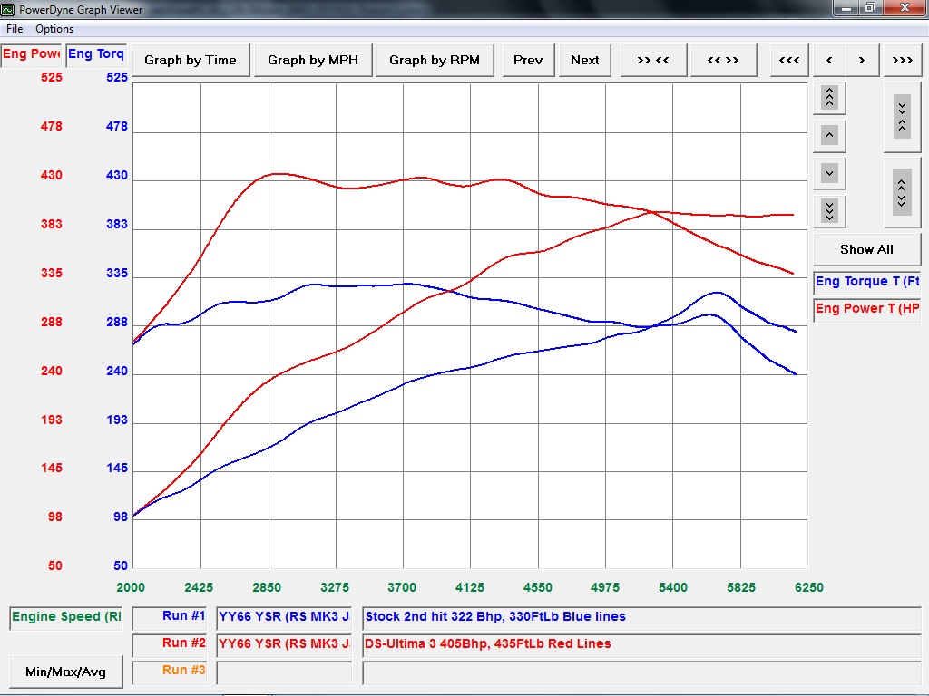Viewport: 929px width, 696px height.
Task: Click the 5400 RPM axis label
Action: point(673,587)
